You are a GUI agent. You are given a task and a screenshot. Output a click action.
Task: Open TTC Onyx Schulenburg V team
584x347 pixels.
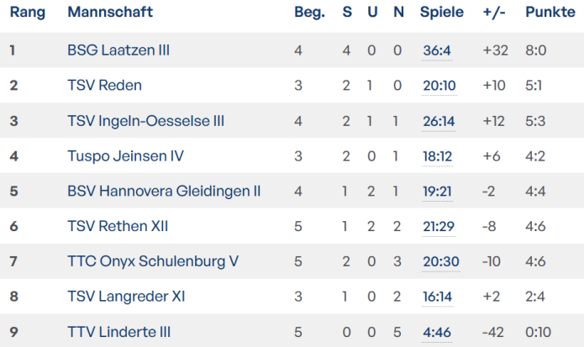pyautogui.click(x=153, y=262)
